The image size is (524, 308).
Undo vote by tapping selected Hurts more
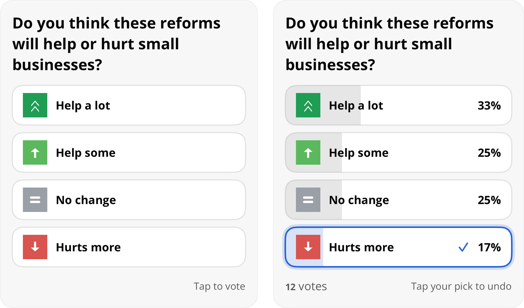[x=398, y=247]
